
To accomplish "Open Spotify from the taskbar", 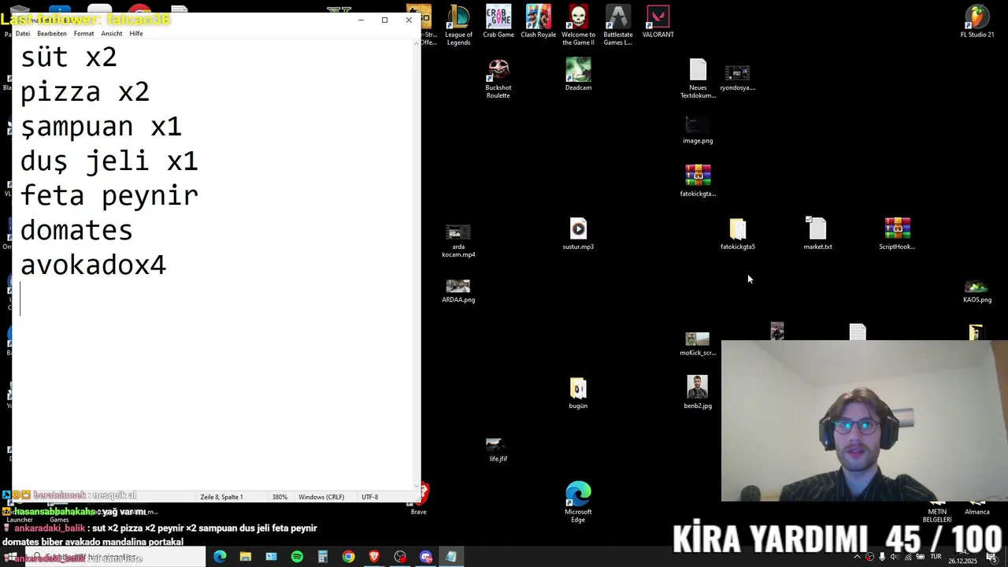I will point(297,557).
